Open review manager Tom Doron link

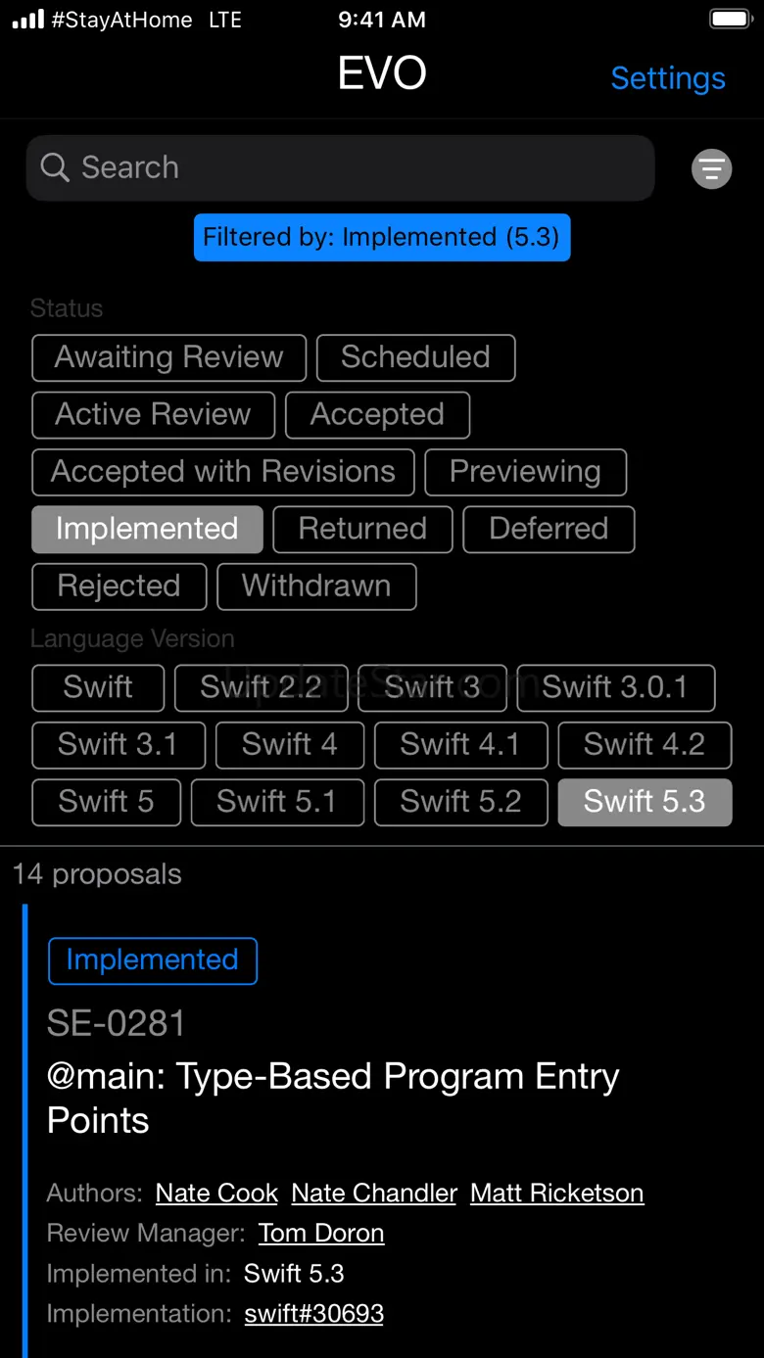[x=321, y=1234]
